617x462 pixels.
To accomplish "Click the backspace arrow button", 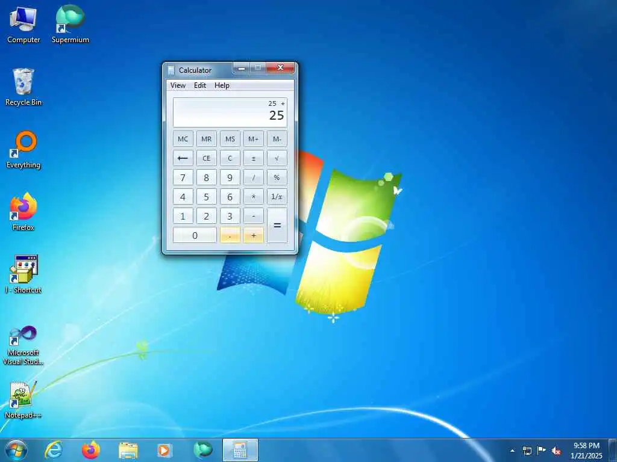I will click(183, 158).
